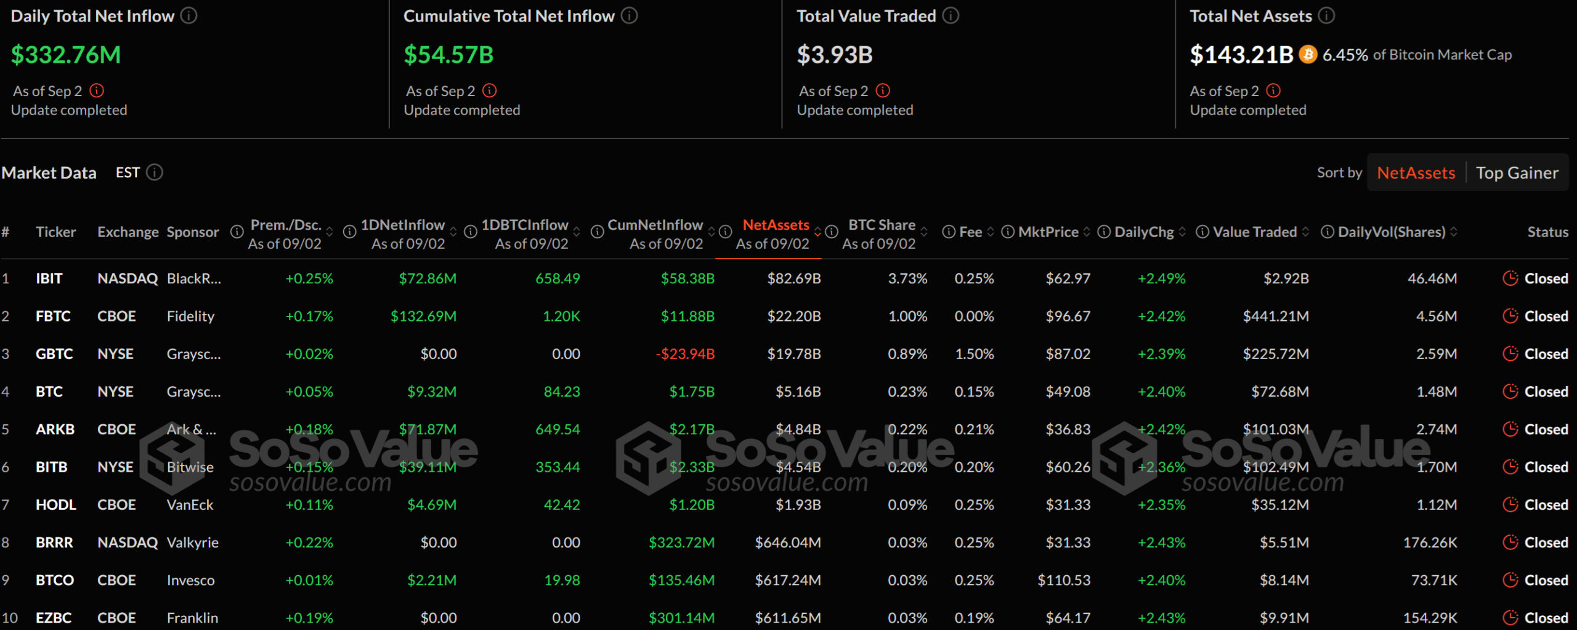Viewport: 1577px width, 630px height.
Task: Open ARKB ticker link
Action: pyautogui.click(x=55, y=429)
